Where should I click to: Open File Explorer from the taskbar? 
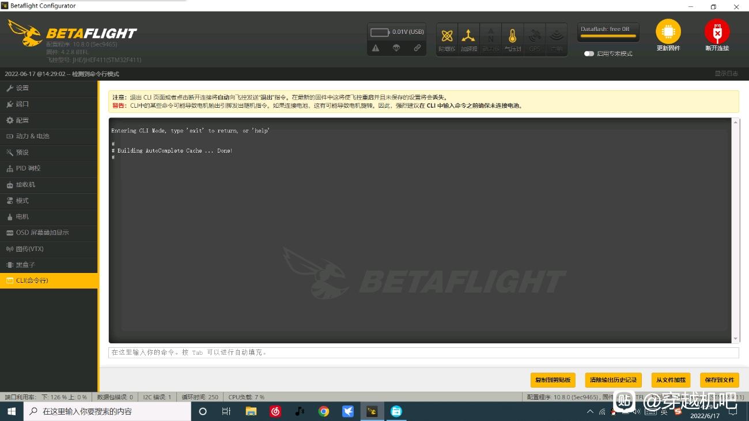[251, 411]
